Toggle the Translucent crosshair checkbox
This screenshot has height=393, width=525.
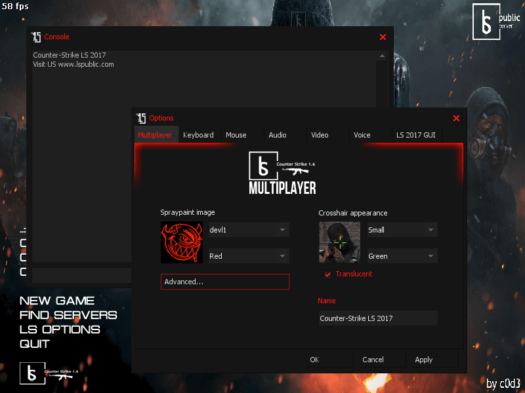click(327, 274)
